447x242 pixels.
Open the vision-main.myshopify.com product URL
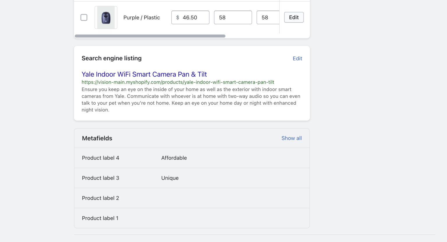click(178, 82)
